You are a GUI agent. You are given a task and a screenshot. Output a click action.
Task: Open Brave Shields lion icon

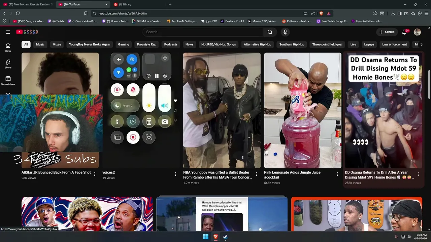pos(321,13)
